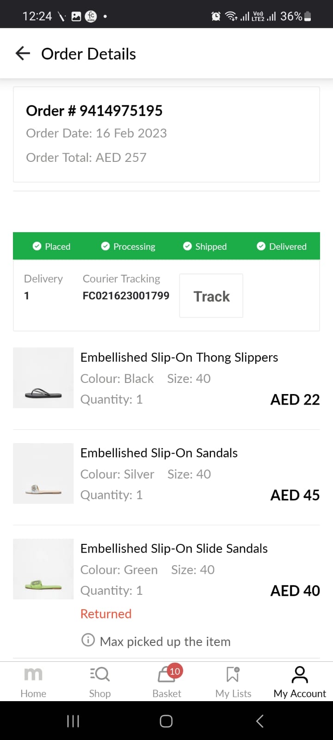The width and height of the screenshot is (333, 740).
Task: Tap the Processing status checkmark
Action: (x=105, y=246)
